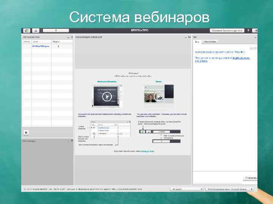Switch to the 'Все' chat tab
This screenshot has width=273, height=204.
pyautogui.click(x=197, y=42)
